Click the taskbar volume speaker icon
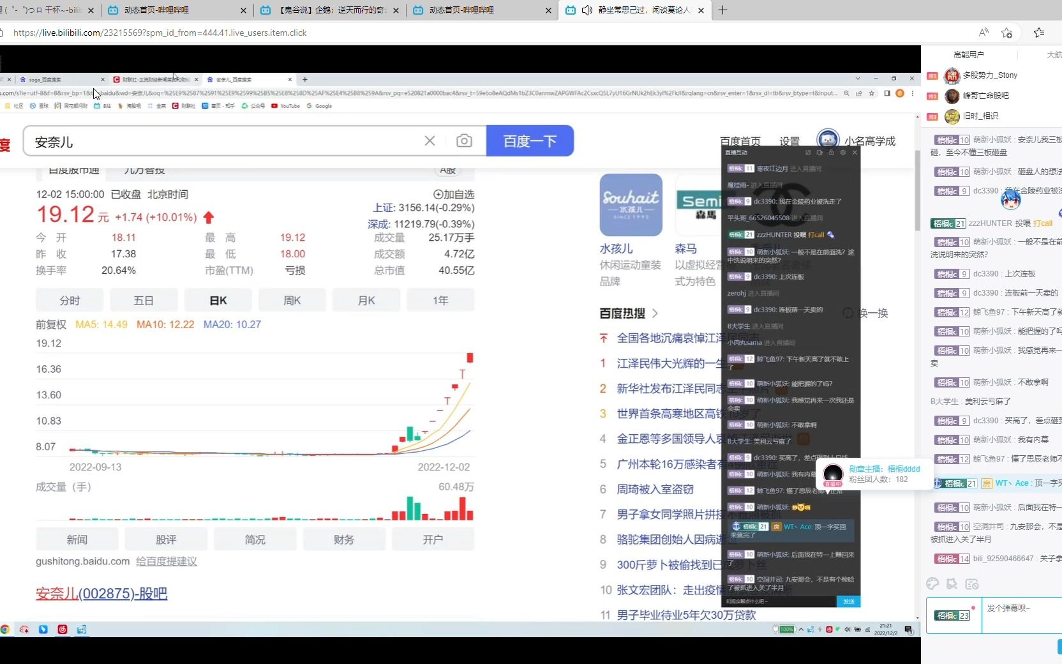Screen dimensions: 1062x664 coord(848,630)
